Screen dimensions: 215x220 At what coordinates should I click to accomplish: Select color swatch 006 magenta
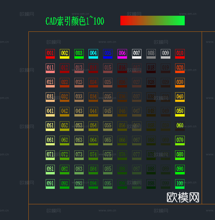pyautogui.click(x=122, y=54)
